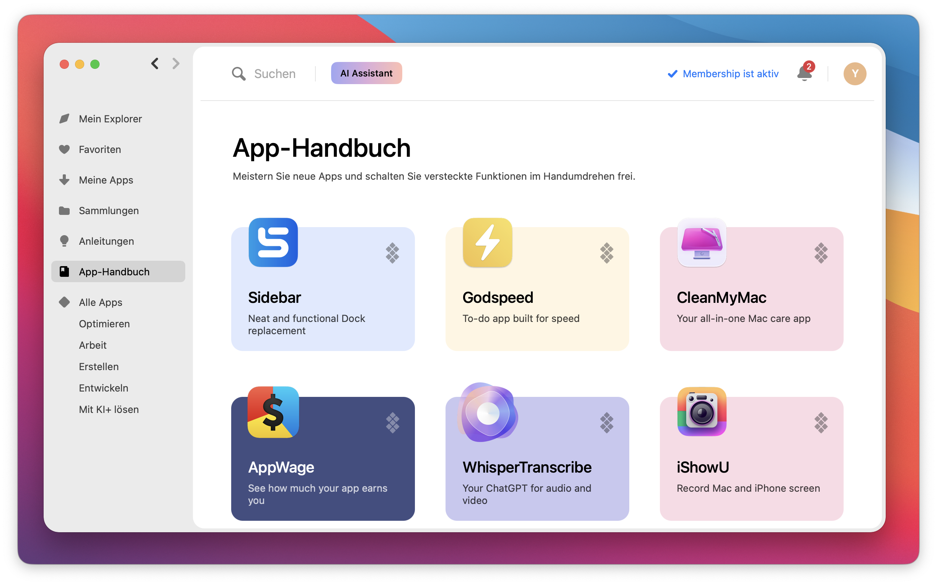Open the AppWage dollar sign icon
The width and height of the screenshot is (937, 585).
pos(273,412)
